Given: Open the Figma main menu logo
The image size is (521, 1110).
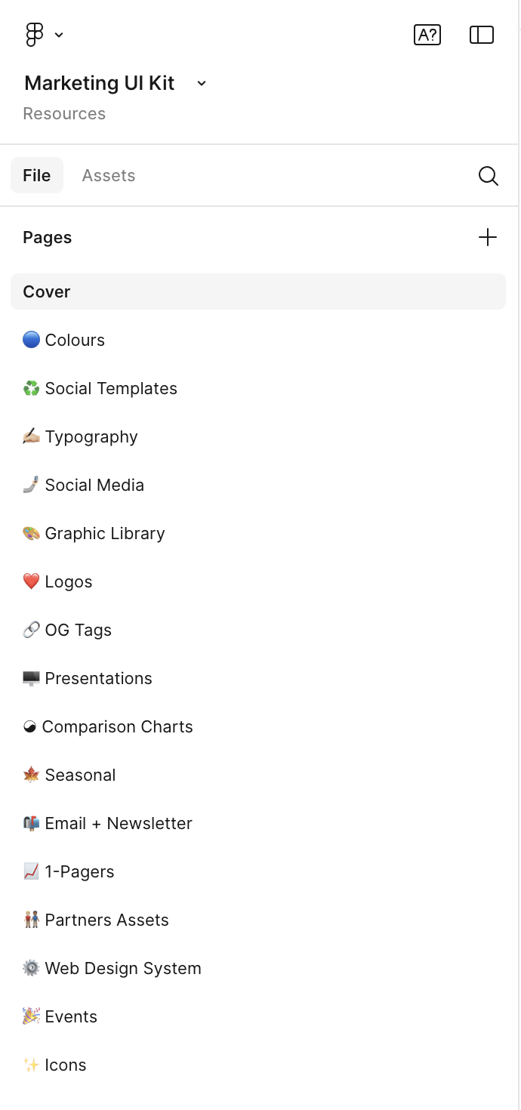Looking at the screenshot, I should click(35, 35).
